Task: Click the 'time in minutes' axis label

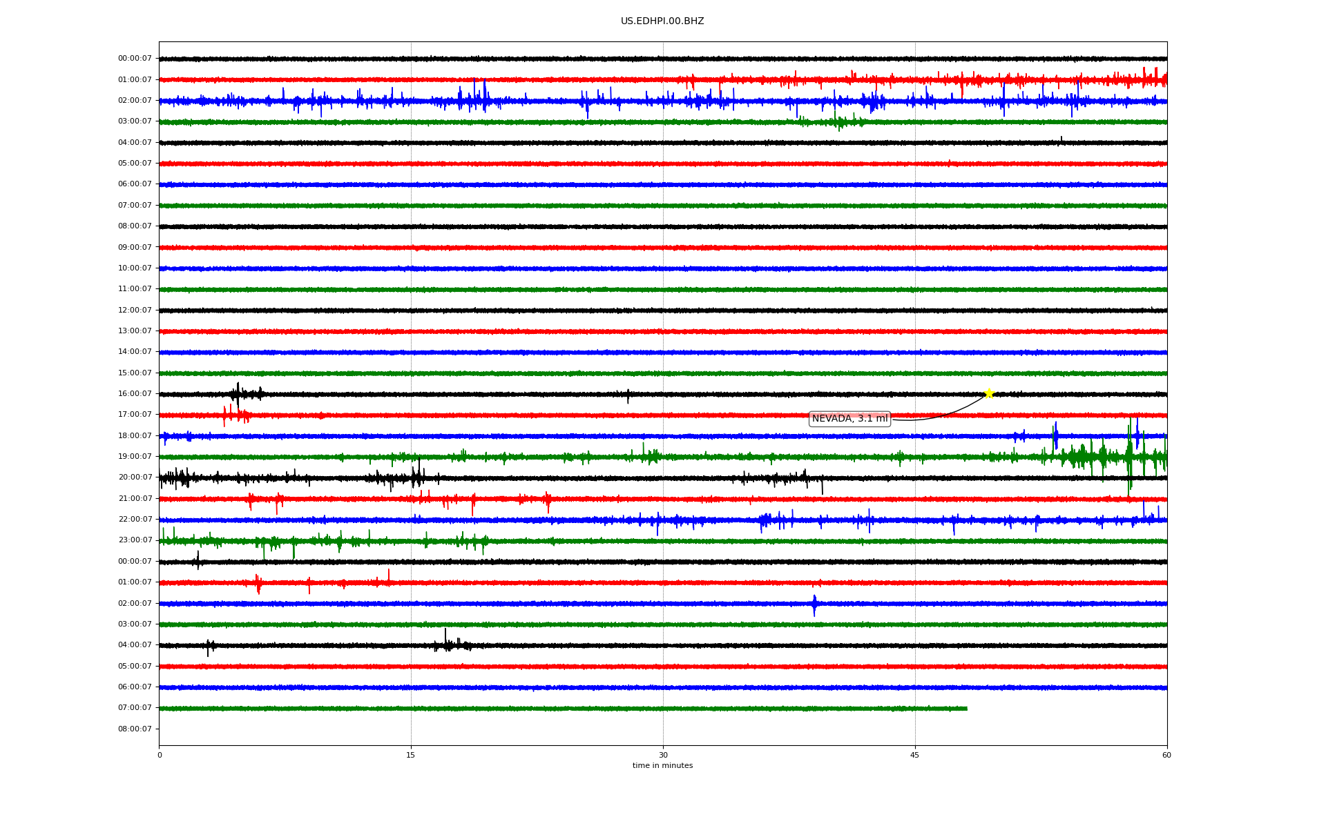Action: pyautogui.click(x=662, y=766)
